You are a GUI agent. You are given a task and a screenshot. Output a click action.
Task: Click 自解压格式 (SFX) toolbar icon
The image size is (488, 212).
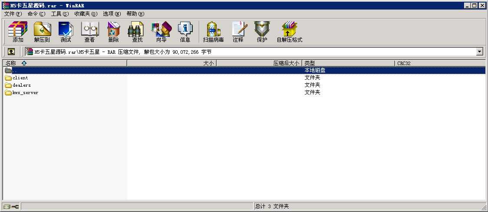point(290,32)
